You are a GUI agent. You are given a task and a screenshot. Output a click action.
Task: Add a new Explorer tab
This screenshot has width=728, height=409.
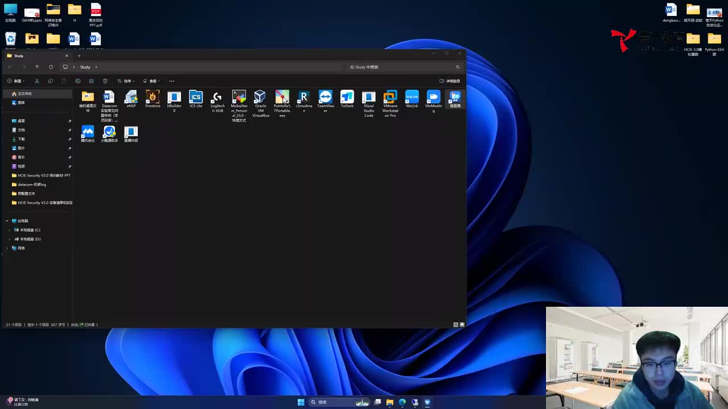(x=79, y=56)
